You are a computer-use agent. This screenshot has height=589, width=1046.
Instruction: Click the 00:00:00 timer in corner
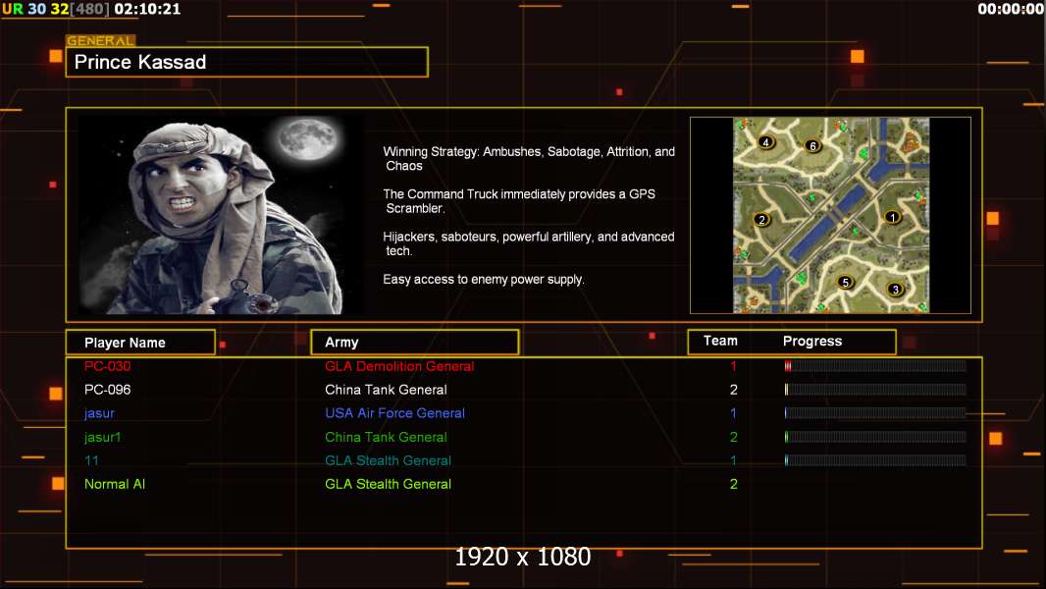tap(1010, 9)
